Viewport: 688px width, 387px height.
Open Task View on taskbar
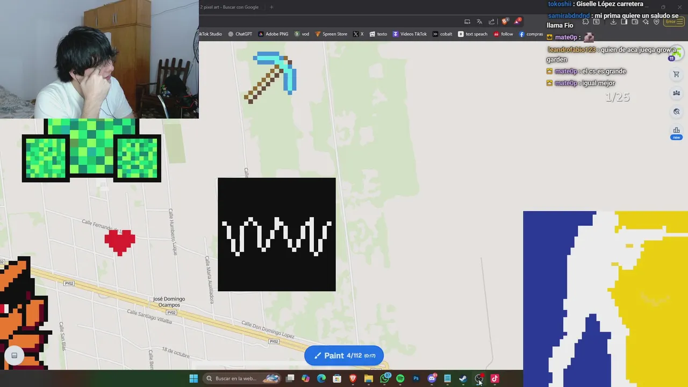click(x=290, y=378)
